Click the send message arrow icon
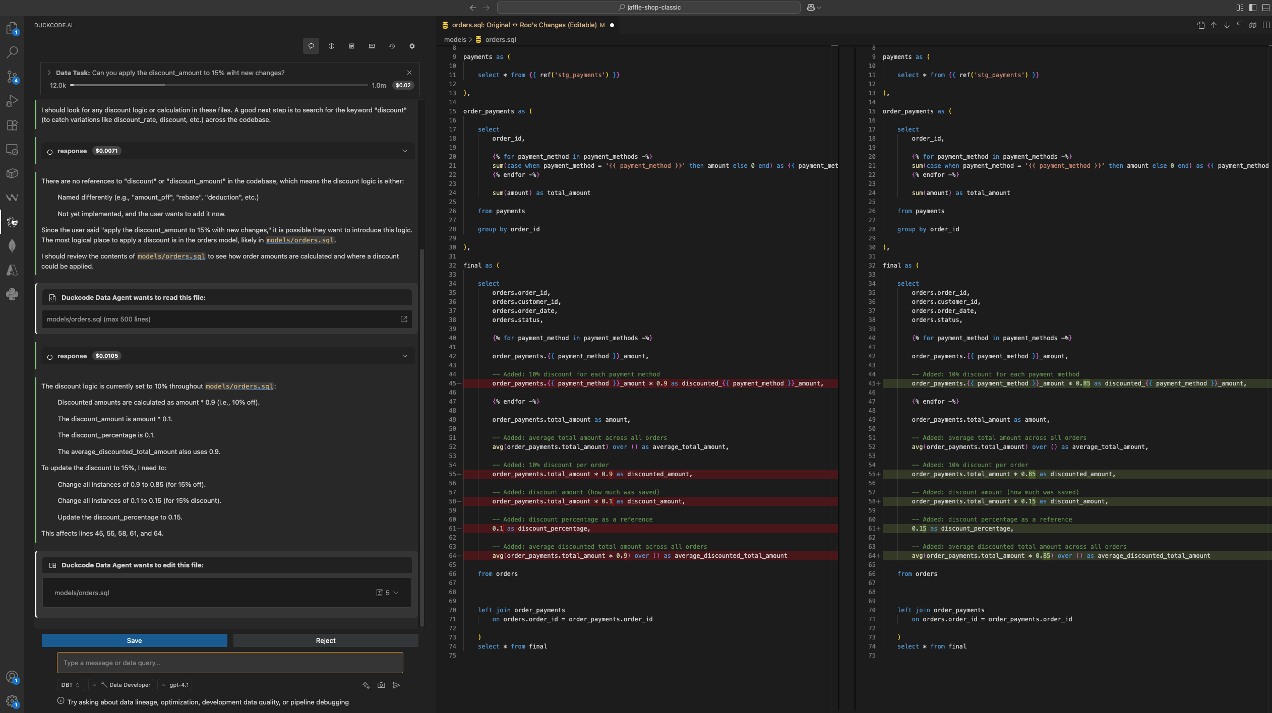1272x713 pixels. point(396,685)
